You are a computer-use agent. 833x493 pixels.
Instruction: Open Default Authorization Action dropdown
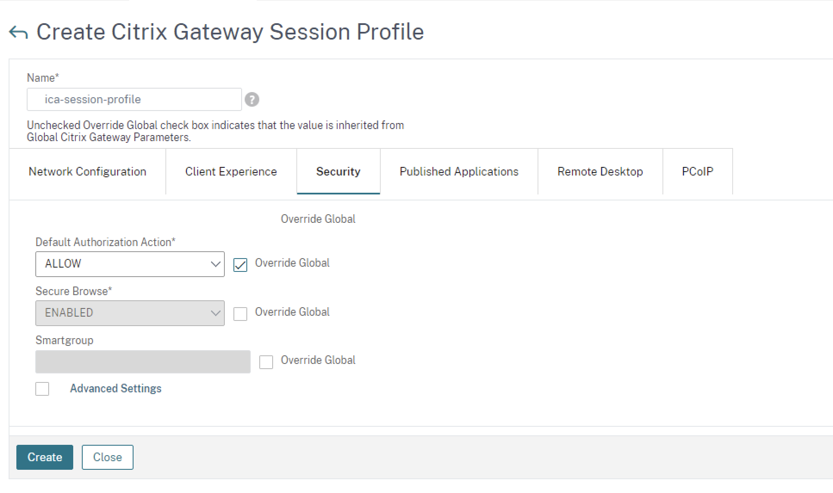(130, 264)
